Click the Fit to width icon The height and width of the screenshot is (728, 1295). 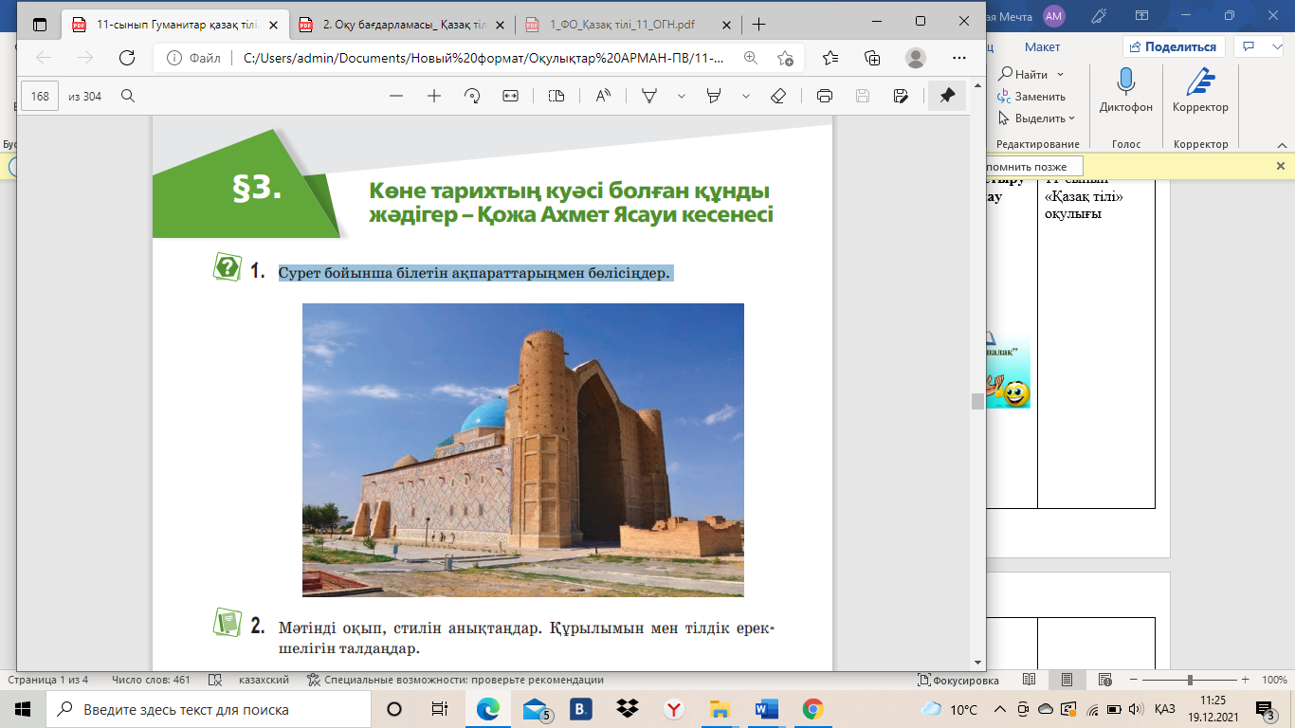click(x=510, y=96)
